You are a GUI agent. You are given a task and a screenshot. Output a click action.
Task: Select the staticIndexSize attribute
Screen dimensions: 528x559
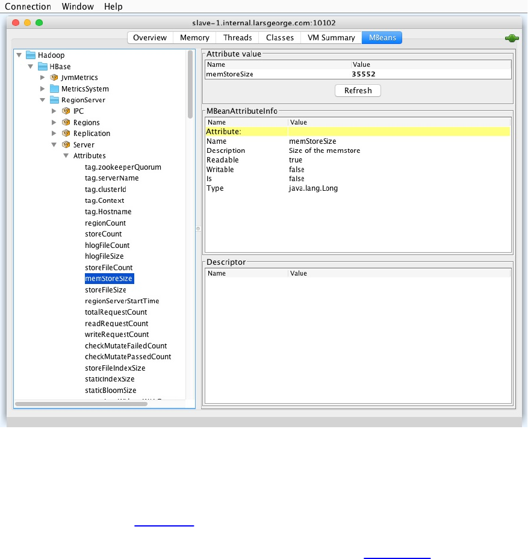110,379
